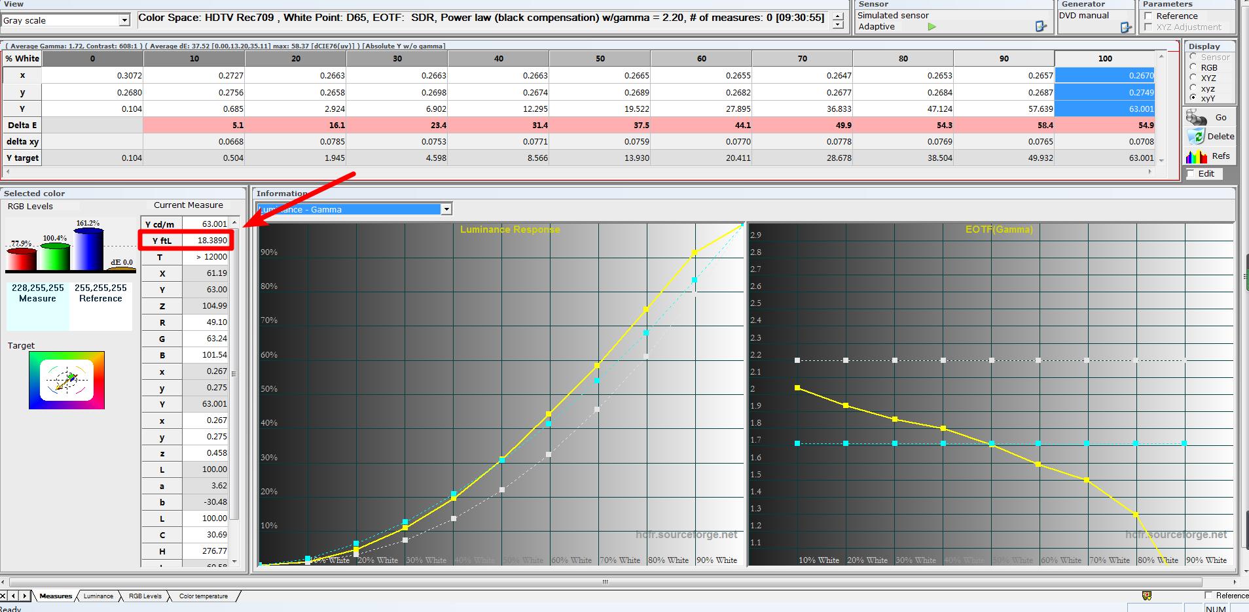
Task: Click the Delta E row header
Action: point(22,125)
